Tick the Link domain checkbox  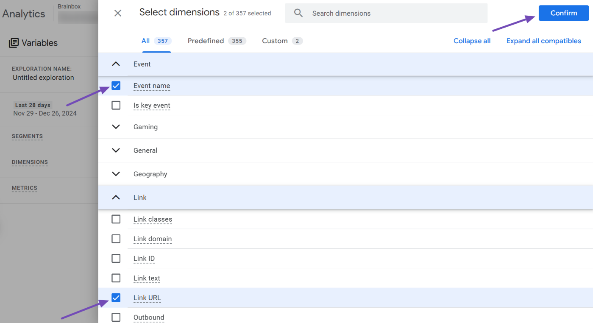[116, 239]
